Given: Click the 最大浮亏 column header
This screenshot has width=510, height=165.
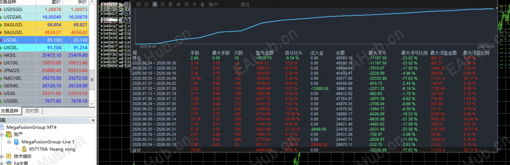Looking at the screenshot, I should click(377, 53).
